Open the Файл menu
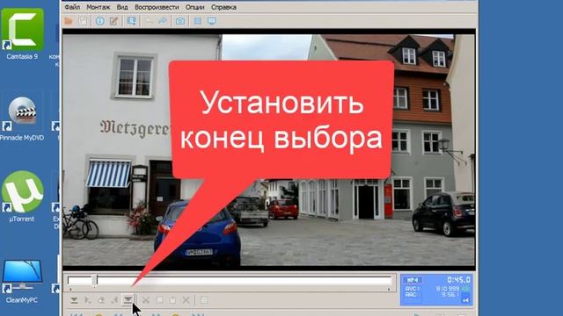 tap(72, 7)
